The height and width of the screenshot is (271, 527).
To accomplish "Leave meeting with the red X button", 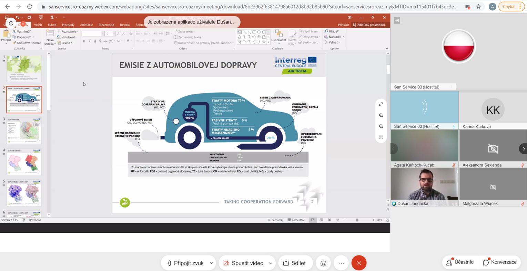I will [x=359, y=263].
